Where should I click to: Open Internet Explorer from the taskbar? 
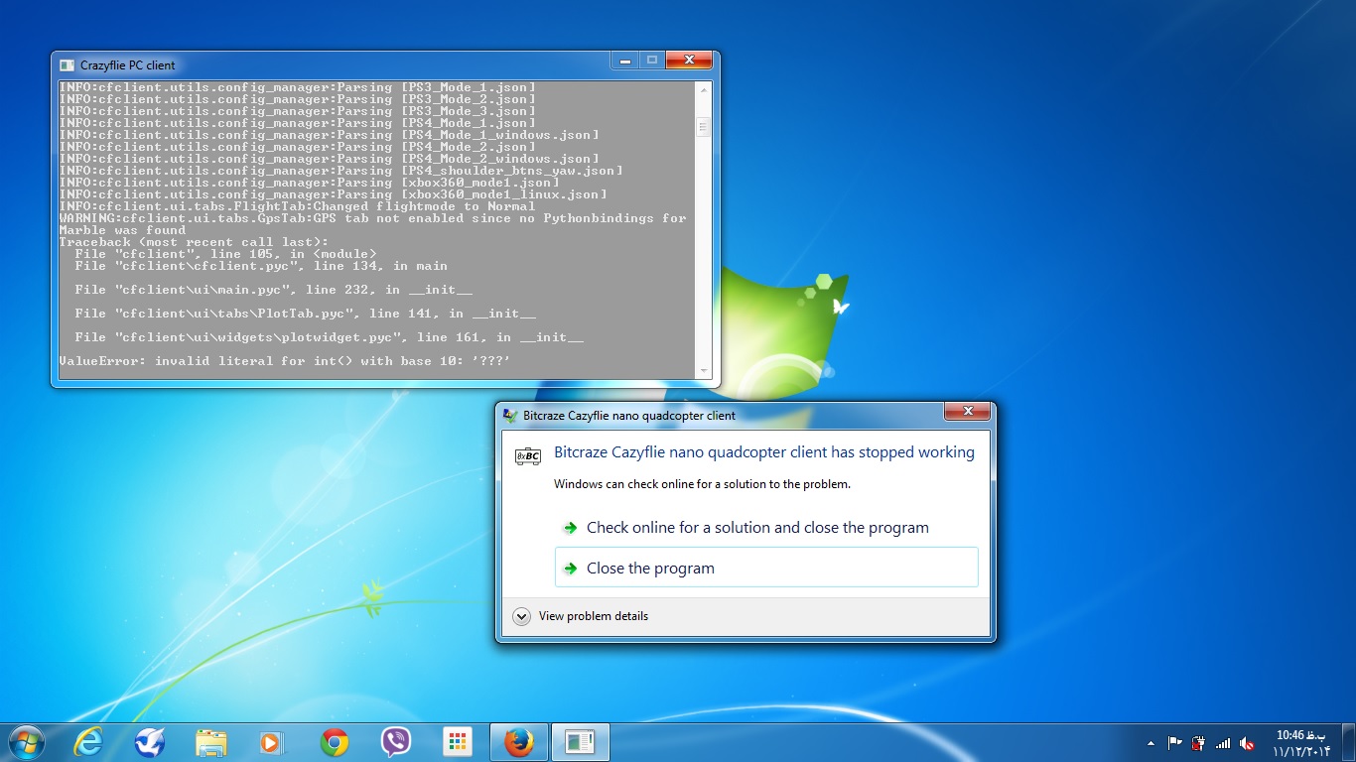click(88, 742)
